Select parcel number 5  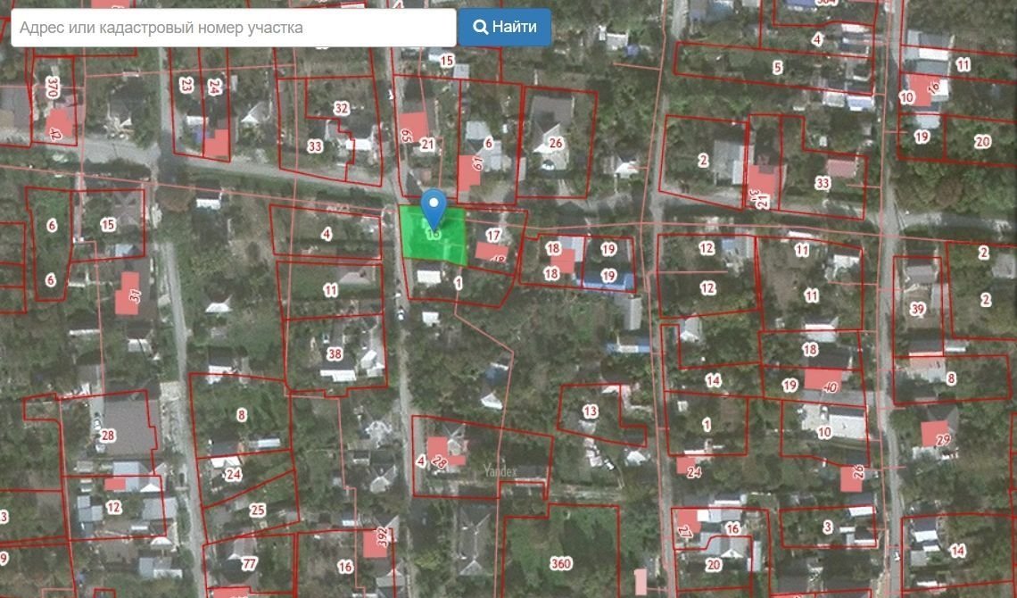pyautogui.click(x=777, y=67)
